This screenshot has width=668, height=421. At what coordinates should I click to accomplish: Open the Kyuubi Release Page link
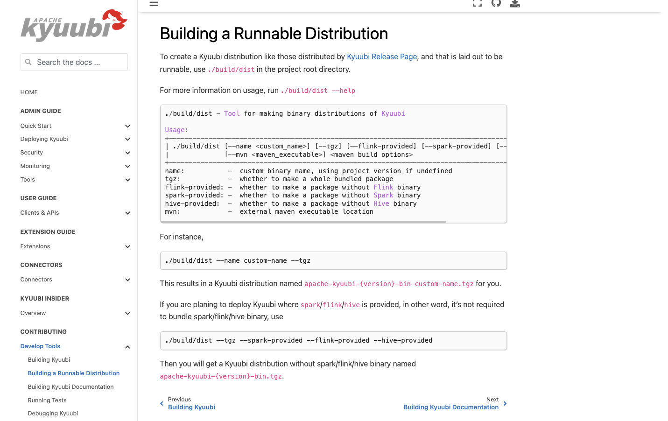[x=381, y=56]
